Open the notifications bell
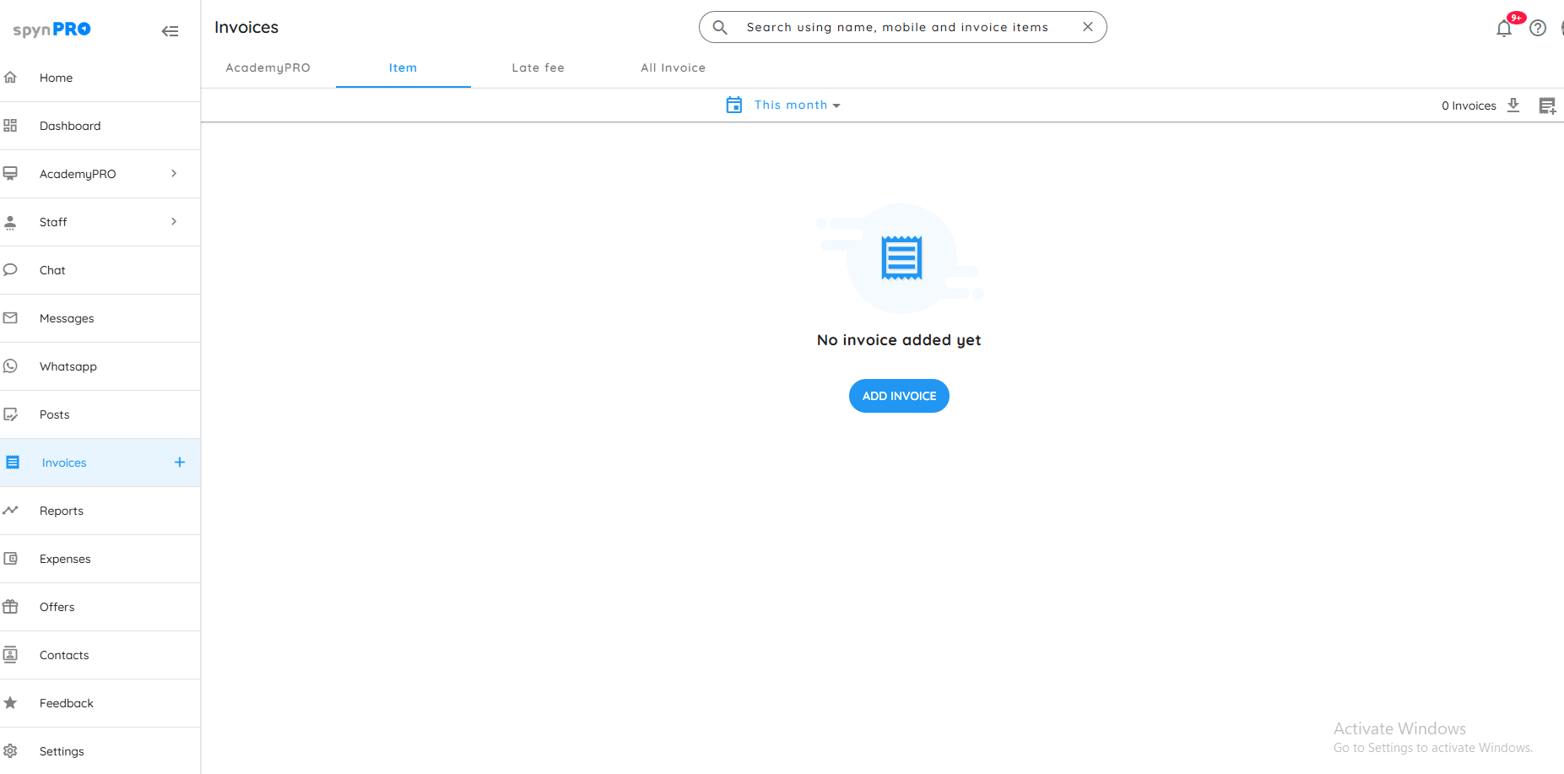Image resolution: width=1564 pixels, height=774 pixels. click(x=1503, y=29)
